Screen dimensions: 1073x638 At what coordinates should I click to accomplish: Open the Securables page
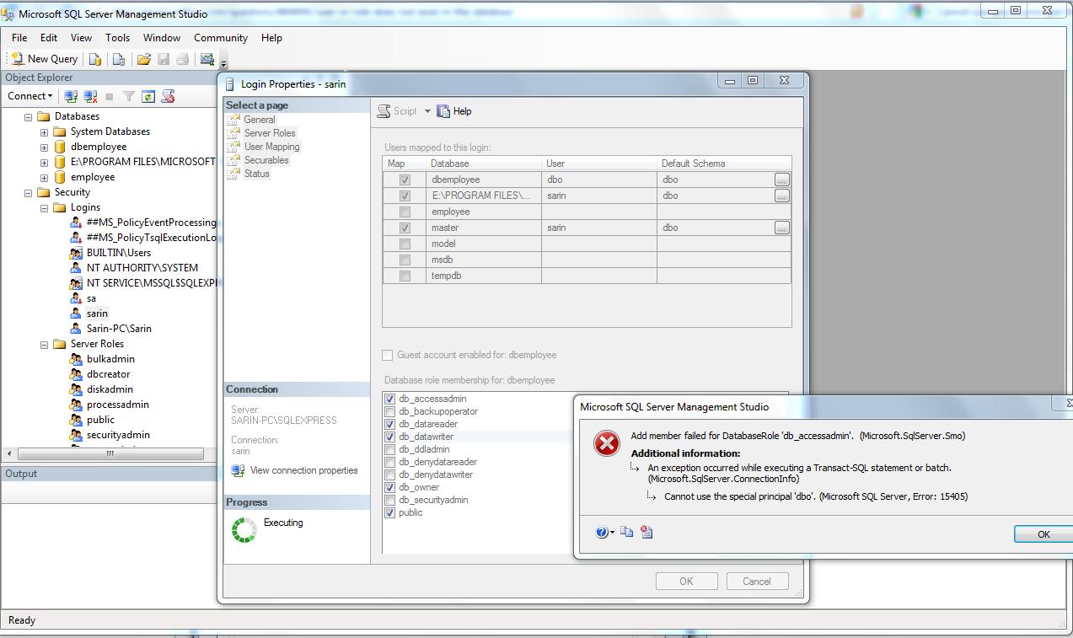[x=266, y=160]
